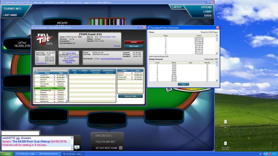Screen dimensions: 278x156
Task: Switch to FTOPS Event #22 taskbar item
Action: 50,154
